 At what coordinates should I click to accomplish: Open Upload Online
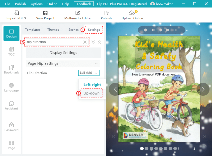click(x=132, y=15)
